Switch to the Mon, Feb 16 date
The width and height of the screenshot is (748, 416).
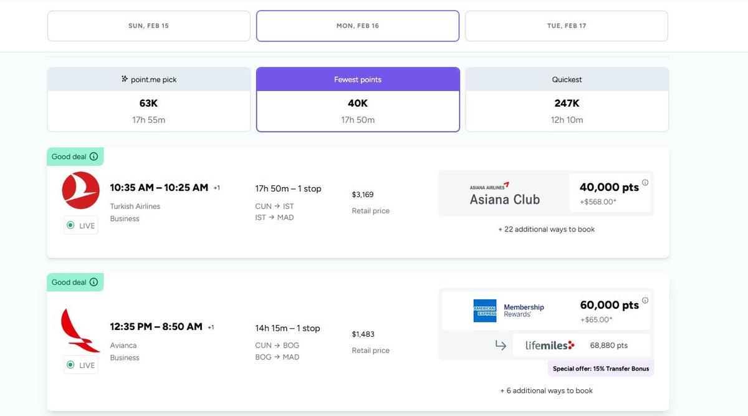coord(357,26)
